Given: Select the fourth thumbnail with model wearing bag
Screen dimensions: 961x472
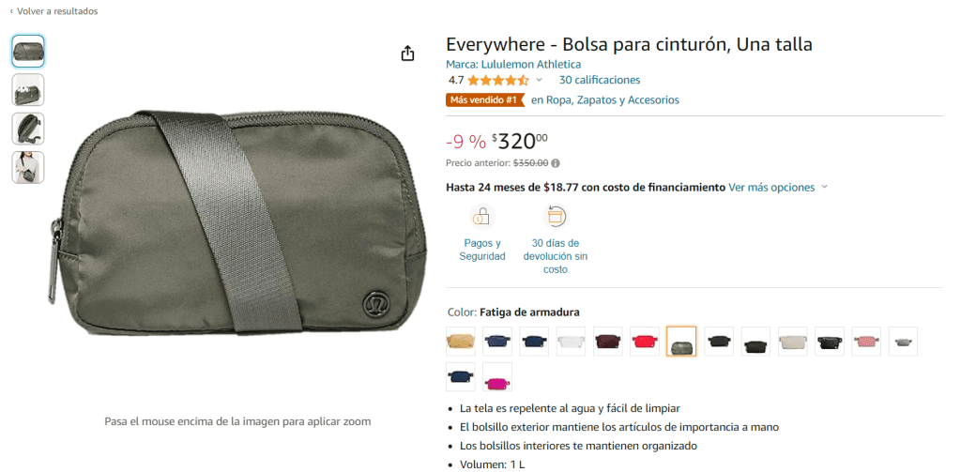Looking at the screenshot, I should [x=28, y=167].
